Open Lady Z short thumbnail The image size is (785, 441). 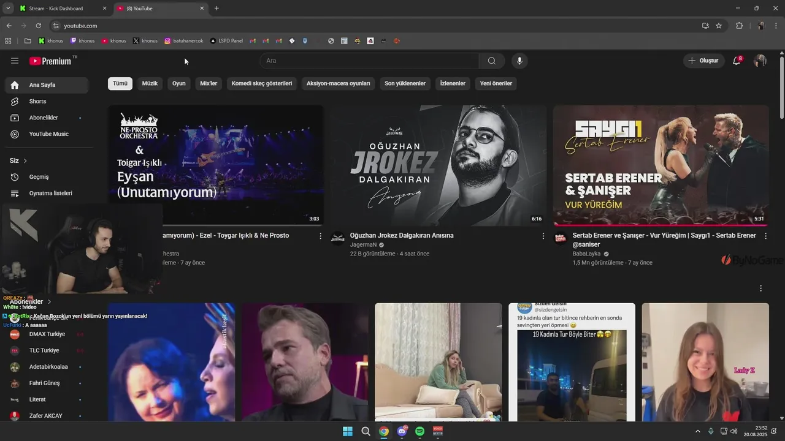click(x=705, y=362)
